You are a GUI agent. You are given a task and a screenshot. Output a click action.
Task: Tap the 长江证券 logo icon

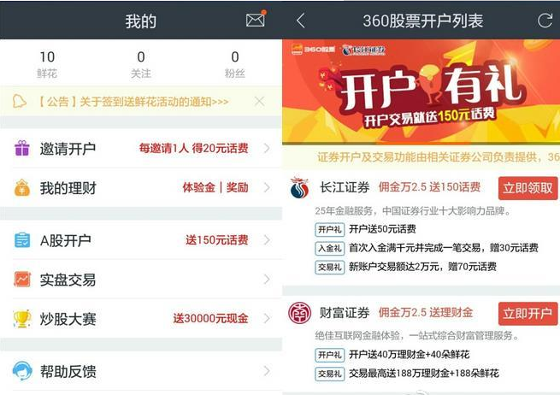coord(299,188)
